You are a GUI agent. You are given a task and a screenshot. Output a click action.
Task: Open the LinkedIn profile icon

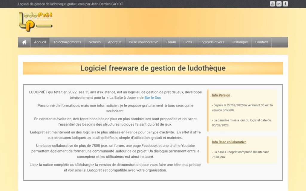click(x=279, y=4)
